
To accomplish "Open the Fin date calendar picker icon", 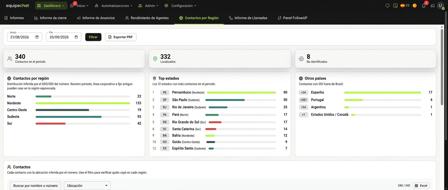I will pyautogui.click(x=76, y=37).
